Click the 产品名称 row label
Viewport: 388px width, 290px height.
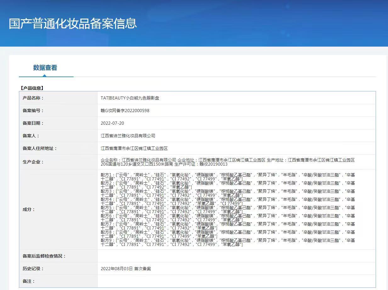click(x=33, y=98)
